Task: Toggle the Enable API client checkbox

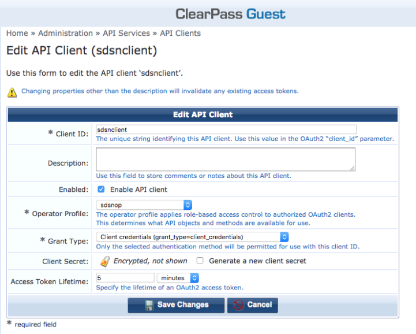Action: 101,190
